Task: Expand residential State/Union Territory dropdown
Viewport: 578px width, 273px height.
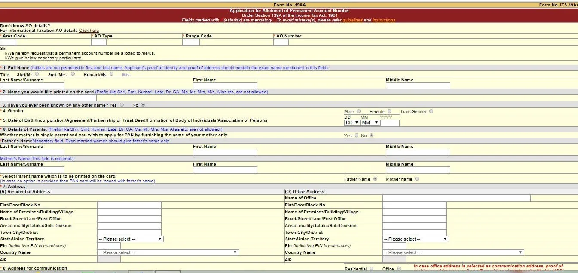Action: tap(130, 239)
